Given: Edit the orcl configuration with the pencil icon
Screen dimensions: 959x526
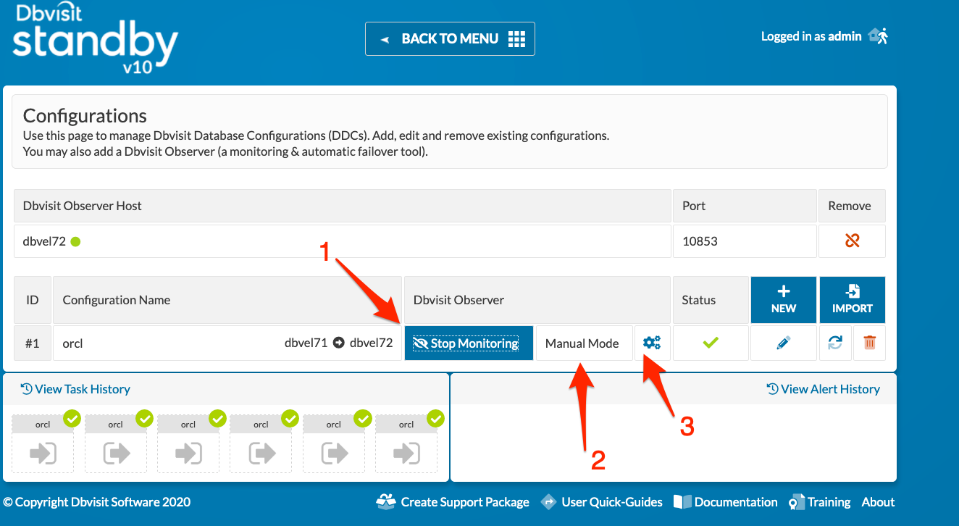Looking at the screenshot, I should 783,343.
